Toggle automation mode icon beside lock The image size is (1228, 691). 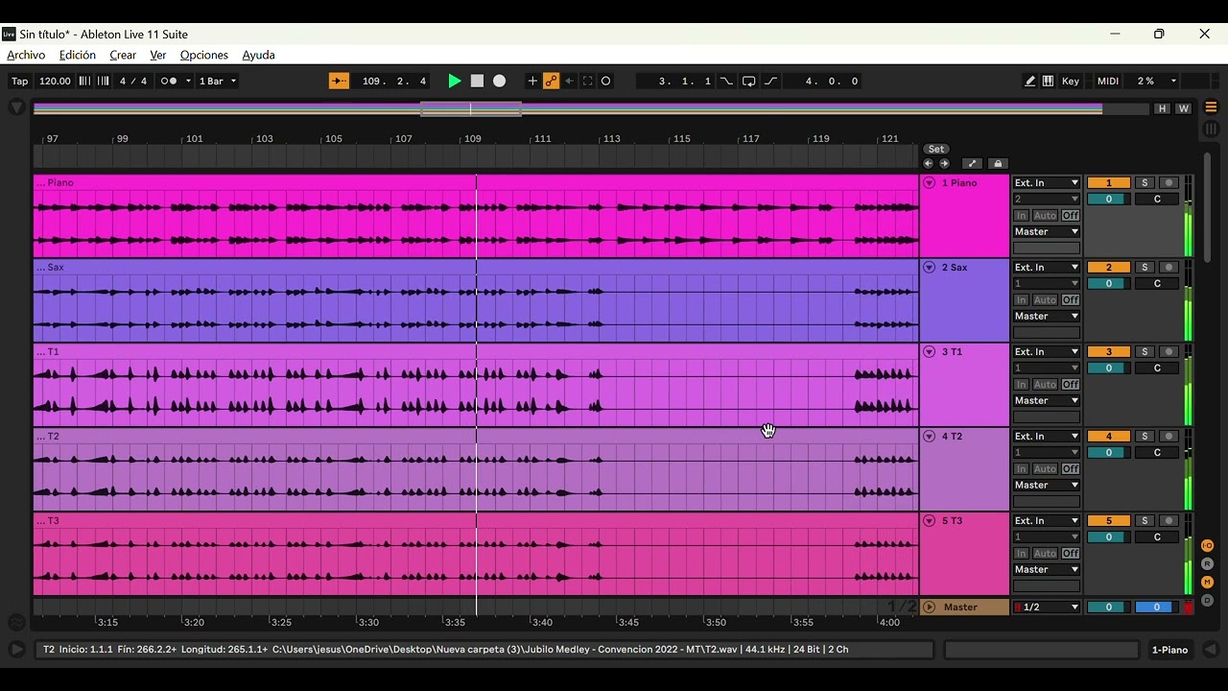pos(972,163)
